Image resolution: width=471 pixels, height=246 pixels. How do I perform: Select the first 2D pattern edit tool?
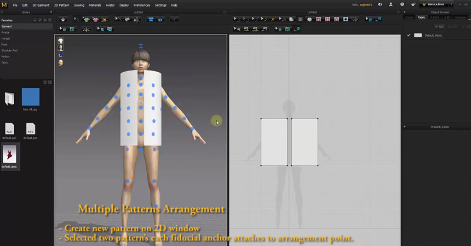click(x=237, y=20)
